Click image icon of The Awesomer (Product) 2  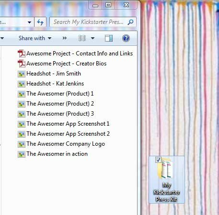point(22,104)
